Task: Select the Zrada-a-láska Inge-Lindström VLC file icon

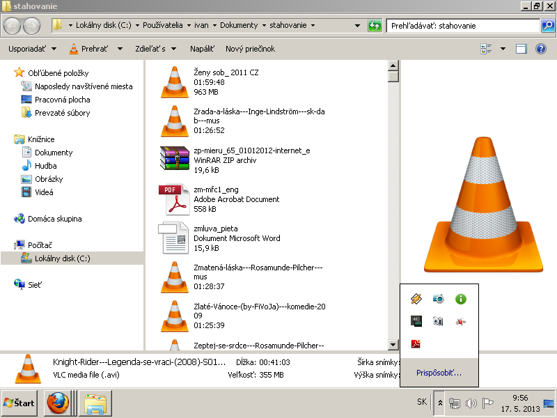Action: [x=175, y=121]
